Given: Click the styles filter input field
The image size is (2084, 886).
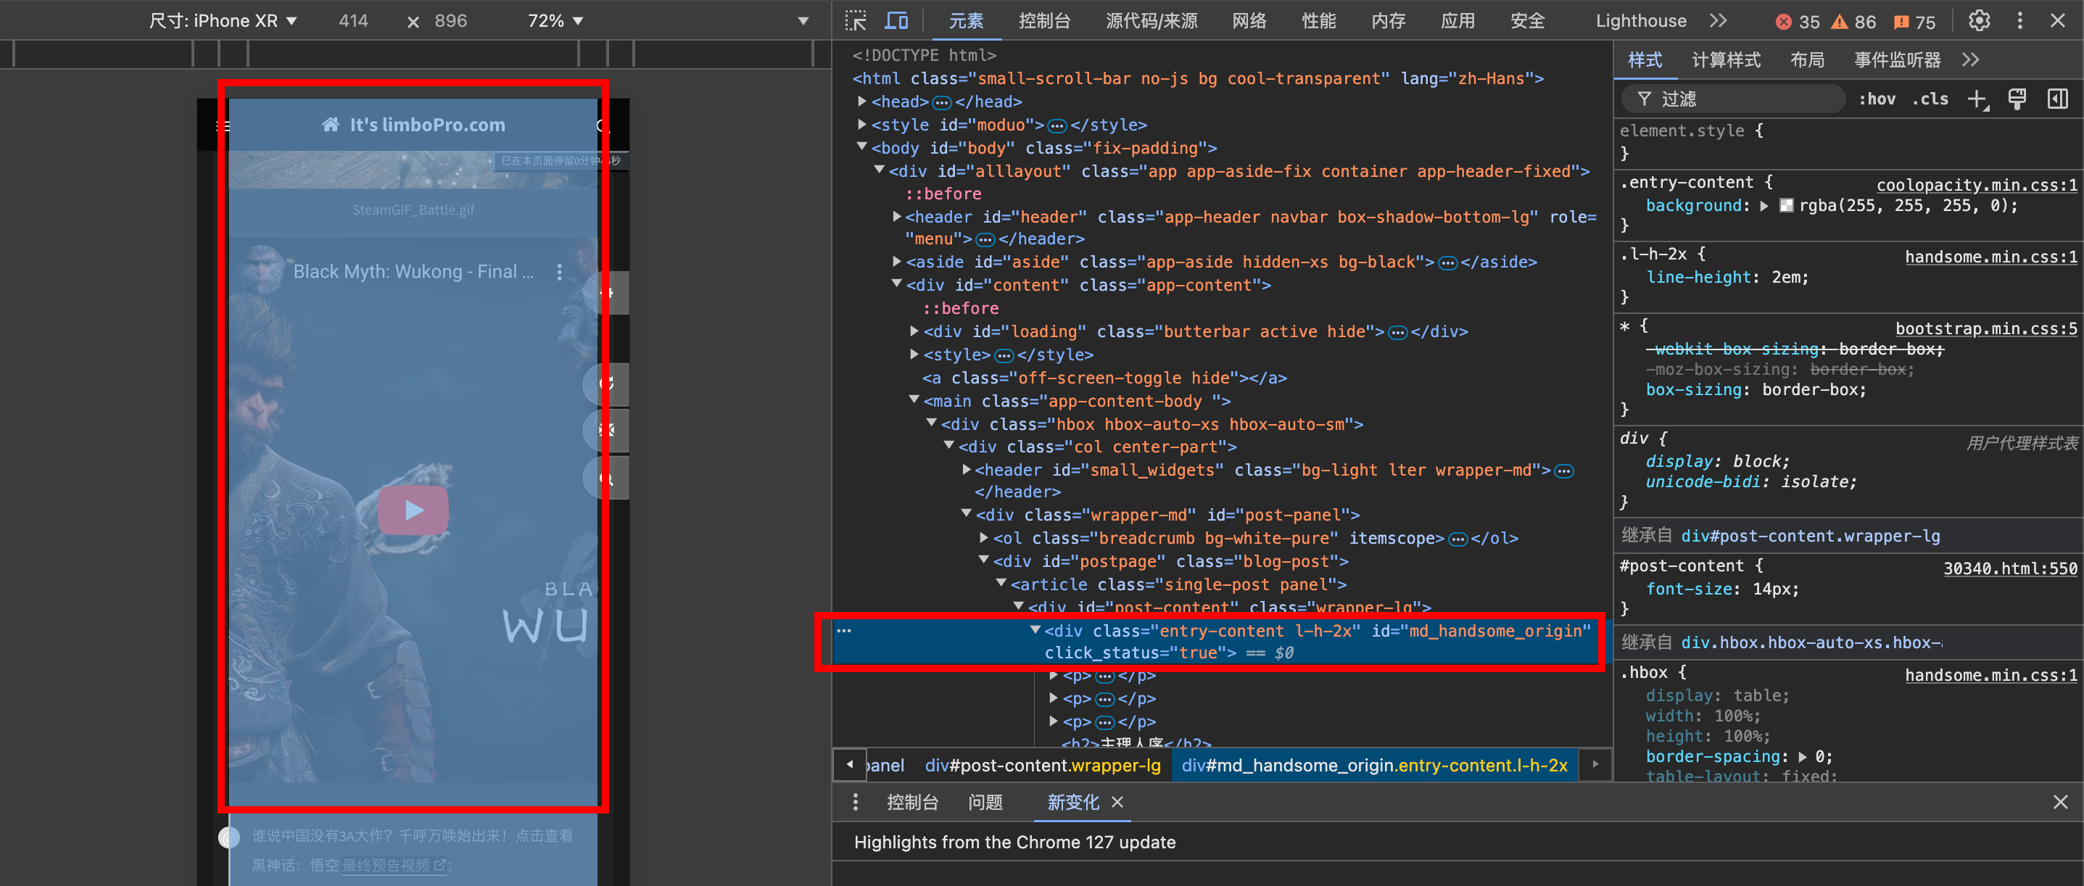Looking at the screenshot, I should (1733, 99).
